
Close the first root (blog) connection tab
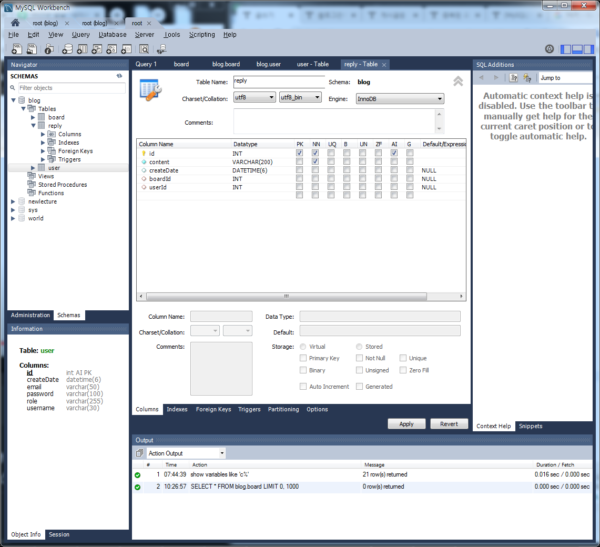[x=67, y=23]
